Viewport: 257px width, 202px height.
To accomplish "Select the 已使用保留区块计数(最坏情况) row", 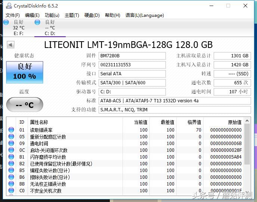I will [125, 163].
